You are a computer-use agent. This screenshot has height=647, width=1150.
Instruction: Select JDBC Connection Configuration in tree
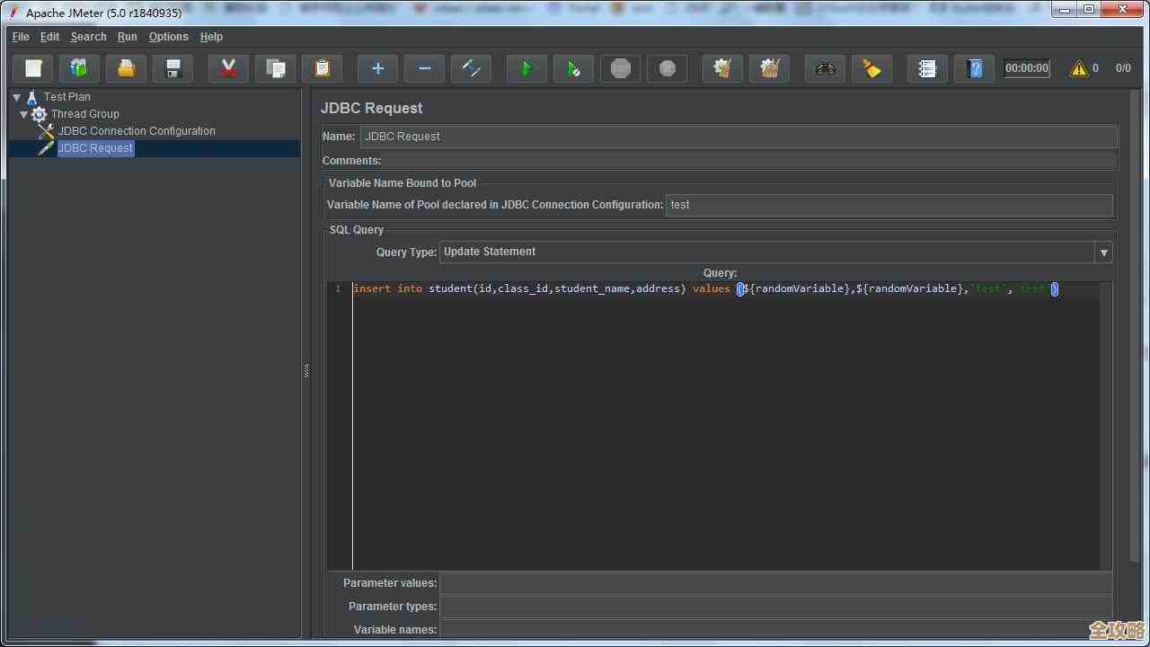[137, 131]
